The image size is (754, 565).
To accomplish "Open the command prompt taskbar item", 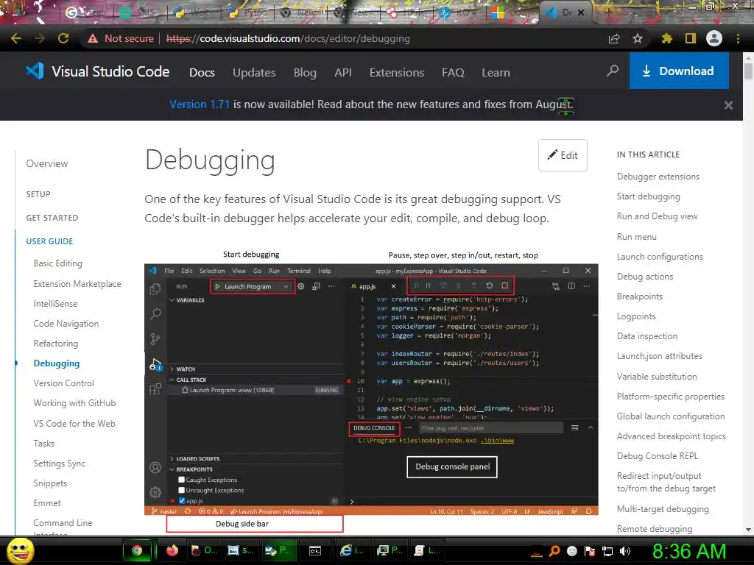I will 315,550.
